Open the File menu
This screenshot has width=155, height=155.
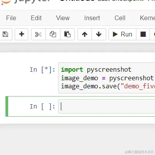coord(11,18)
